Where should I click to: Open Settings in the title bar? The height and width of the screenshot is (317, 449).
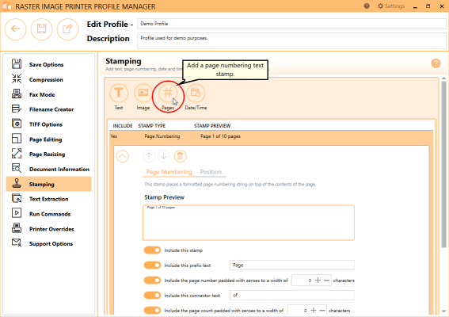pos(391,6)
